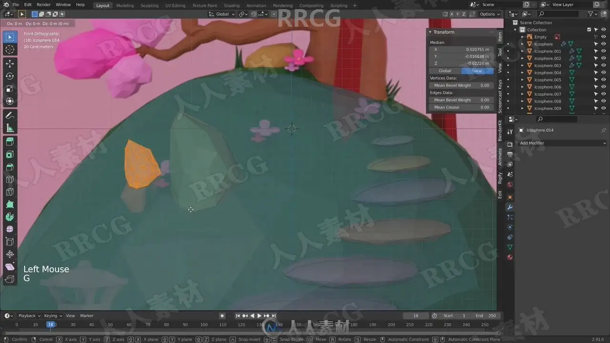Open the Object properties tab icon

click(509, 197)
